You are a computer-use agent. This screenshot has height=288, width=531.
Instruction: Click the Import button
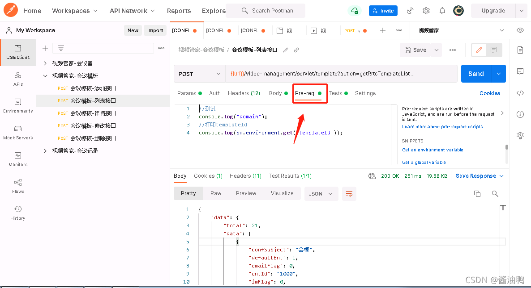(155, 30)
